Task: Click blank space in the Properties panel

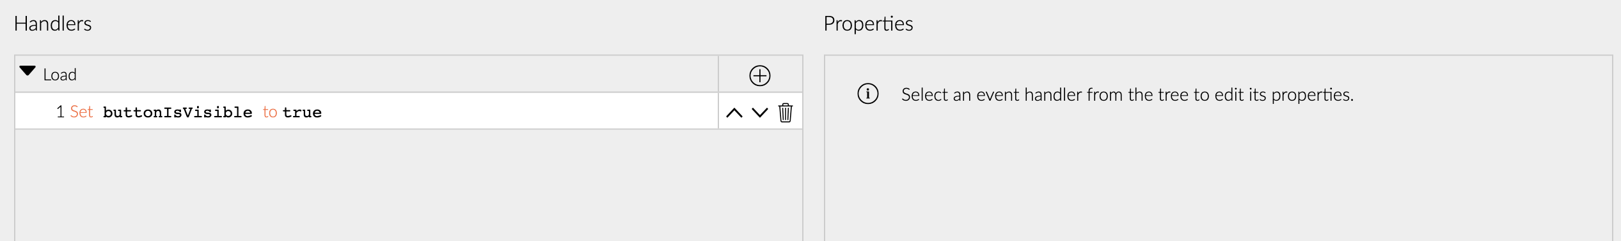Action: tap(1218, 179)
